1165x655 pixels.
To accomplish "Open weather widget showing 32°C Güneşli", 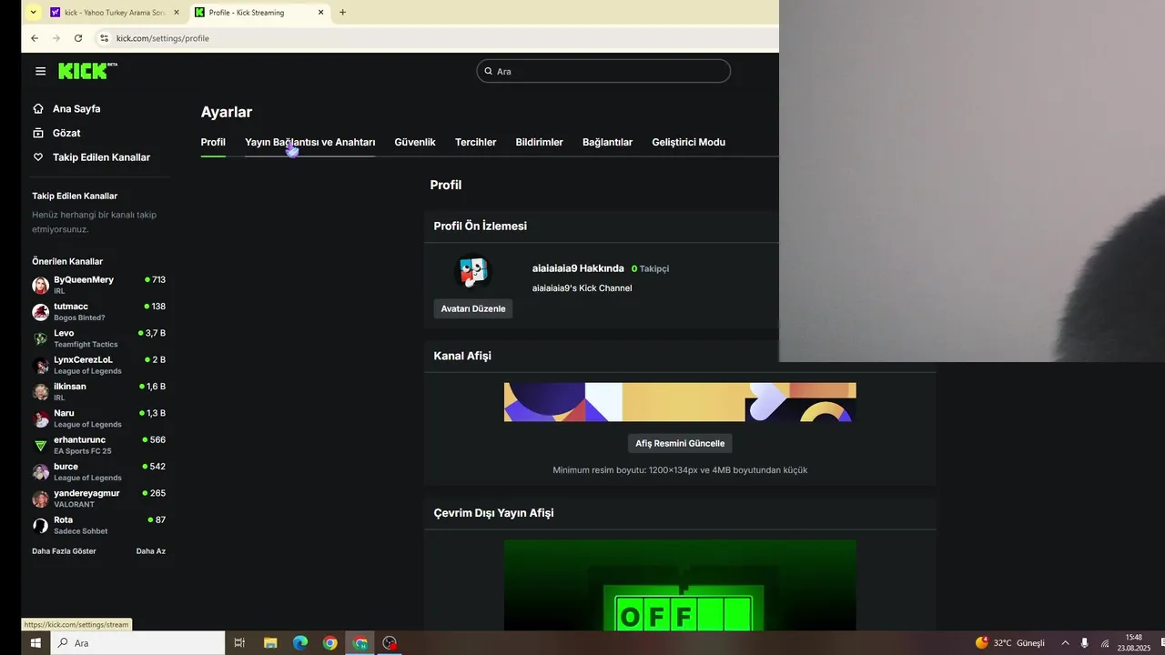I will click(1009, 643).
